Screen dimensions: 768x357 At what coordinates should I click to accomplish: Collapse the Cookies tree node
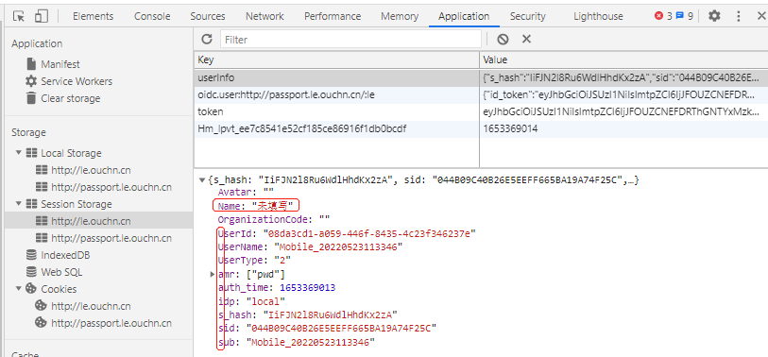tap(19, 289)
